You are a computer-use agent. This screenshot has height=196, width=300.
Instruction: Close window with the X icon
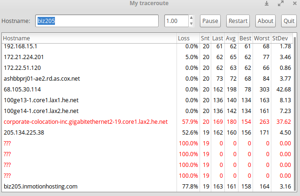pyautogui.click(x=293, y=4)
